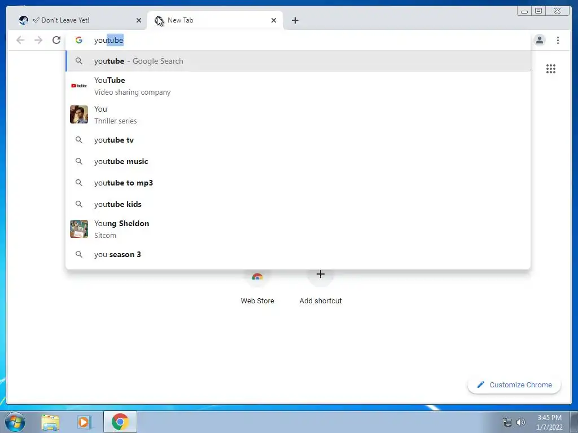This screenshot has width=578, height=433.
Task: Pick the 'youtube tv' suggestion
Action: click(298, 140)
